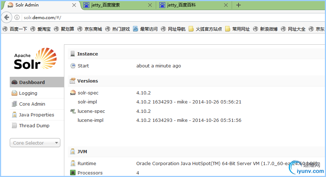The width and height of the screenshot is (326, 177).
Task: Click the lucene-impl value ending 05:51:56
Action: pyautogui.click(x=189, y=120)
